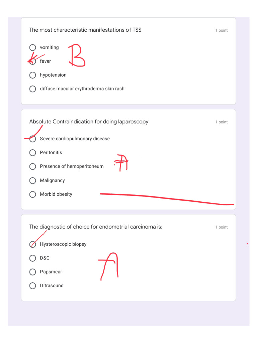
Task: Click the "1 point" label on laparoscopy question
Action: point(221,122)
